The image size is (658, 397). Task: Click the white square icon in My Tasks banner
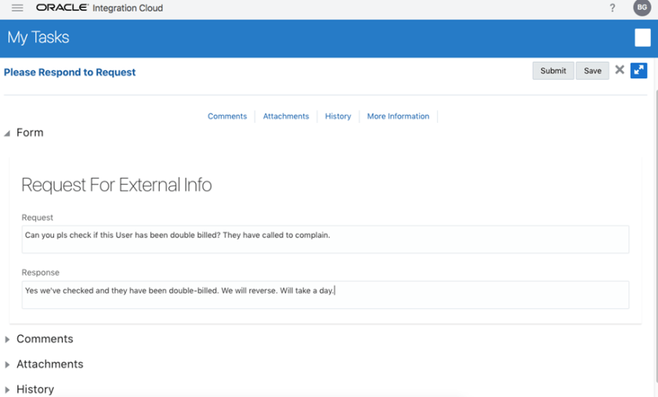642,38
